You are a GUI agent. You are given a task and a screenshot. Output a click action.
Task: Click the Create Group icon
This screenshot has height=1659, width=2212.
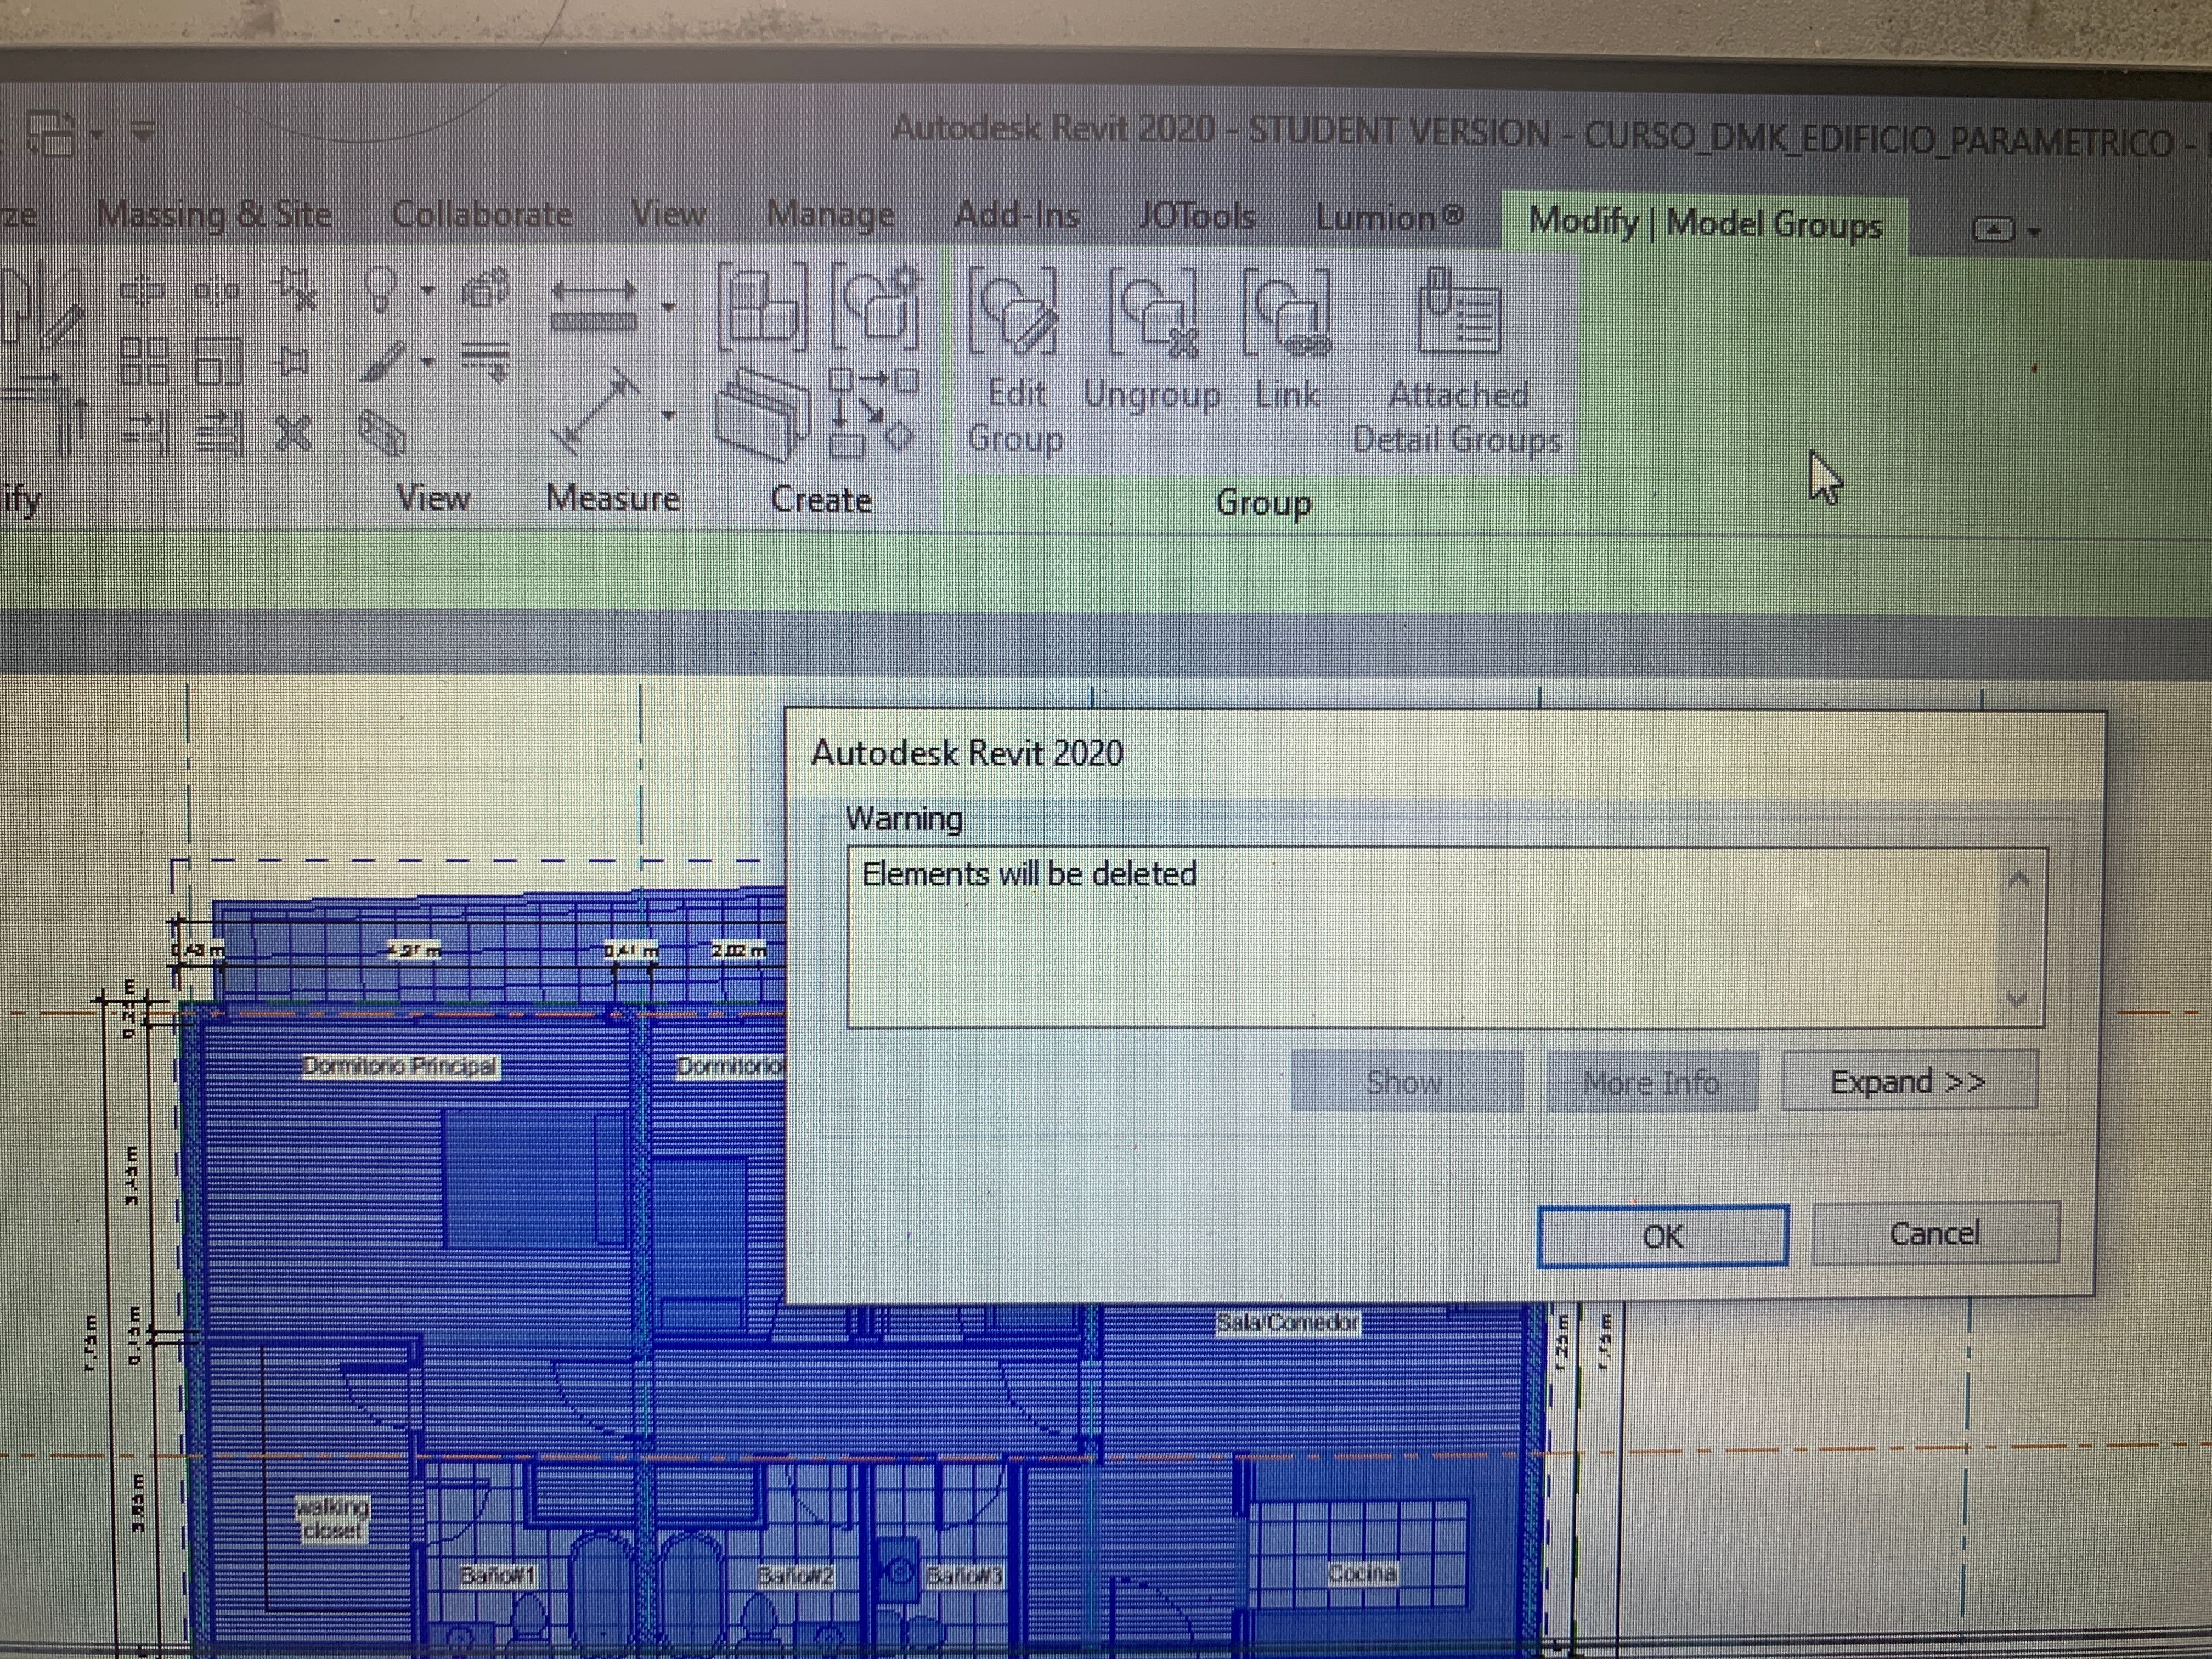876,306
